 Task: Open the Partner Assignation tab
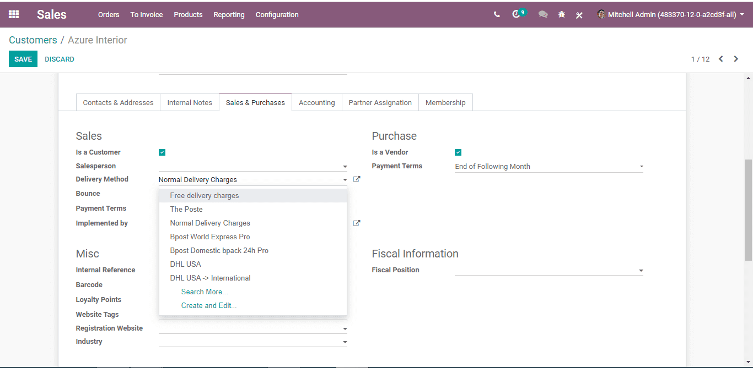[380, 102]
